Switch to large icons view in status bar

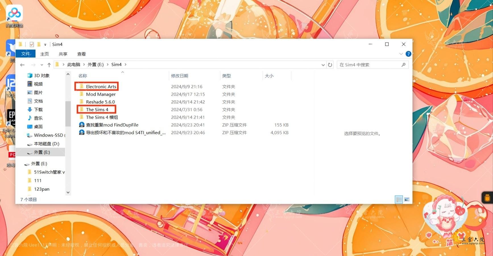pos(407,200)
